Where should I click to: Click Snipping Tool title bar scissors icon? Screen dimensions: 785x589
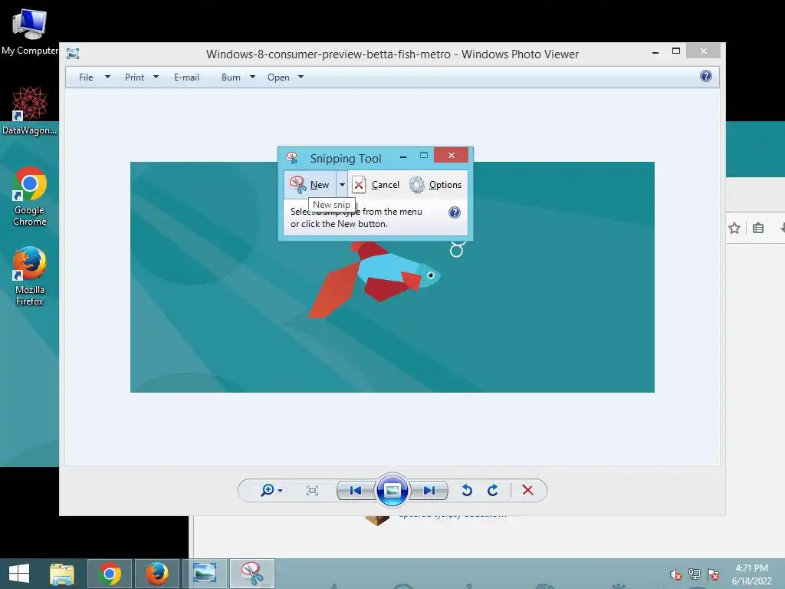click(x=292, y=158)
